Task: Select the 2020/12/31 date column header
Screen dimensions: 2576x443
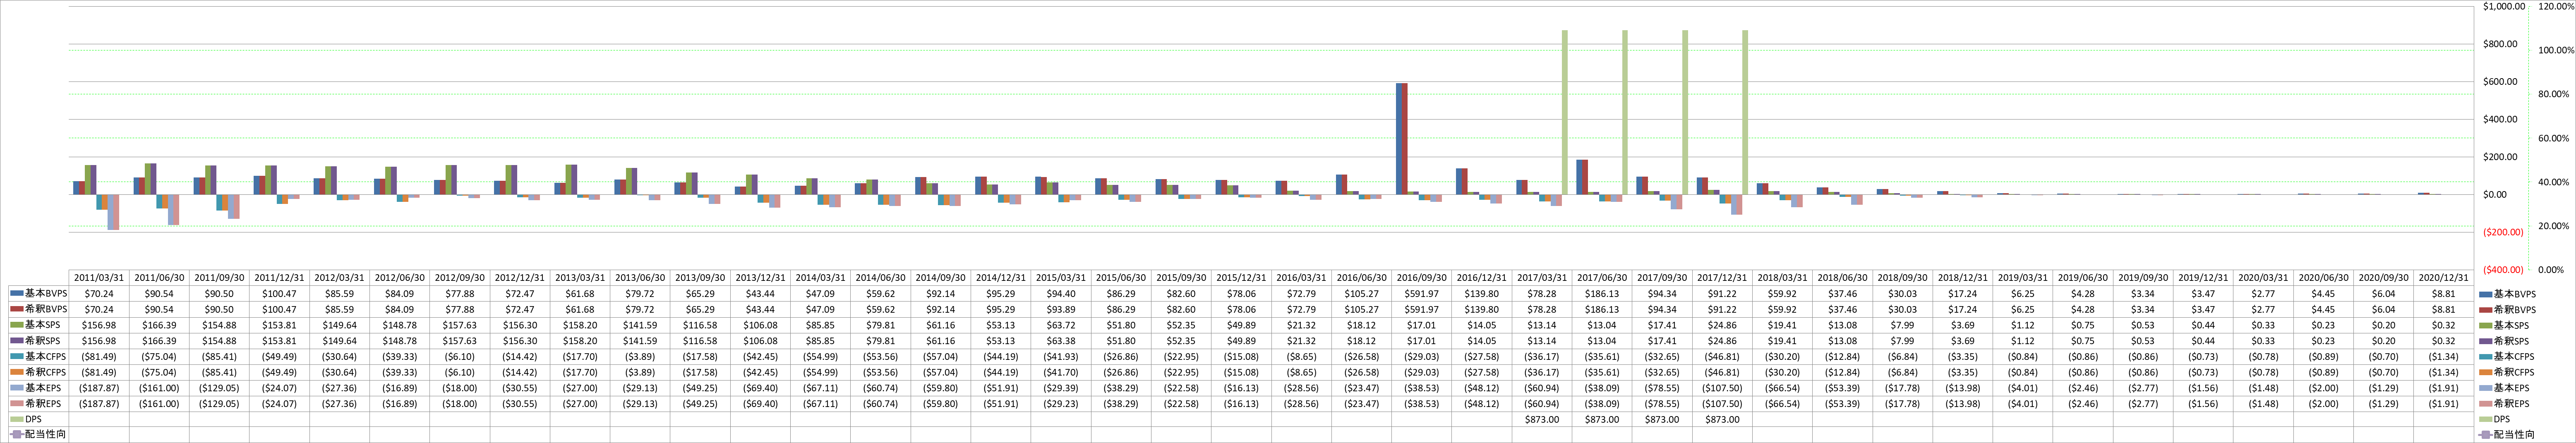Action: (x=2444, y=277)
